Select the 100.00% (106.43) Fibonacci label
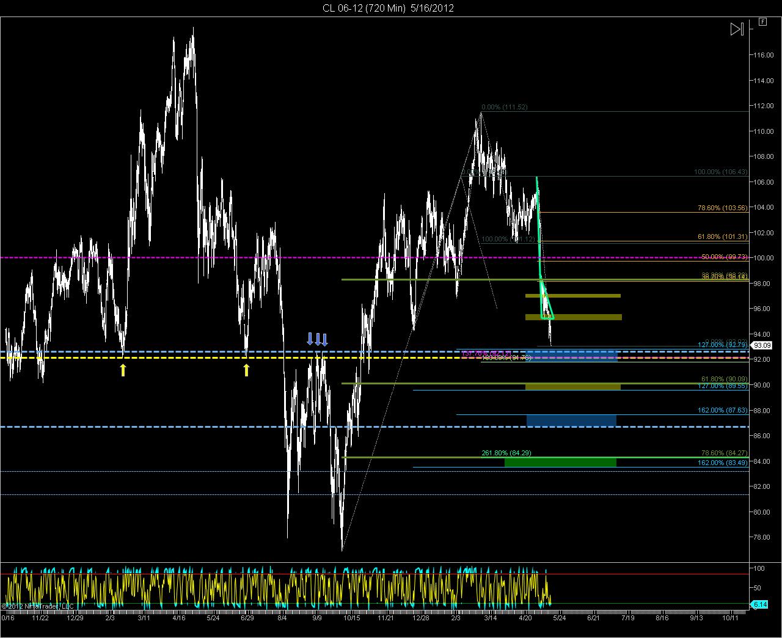Image resolution: width=782 pixels, height=638 pixels. point(721,172)
